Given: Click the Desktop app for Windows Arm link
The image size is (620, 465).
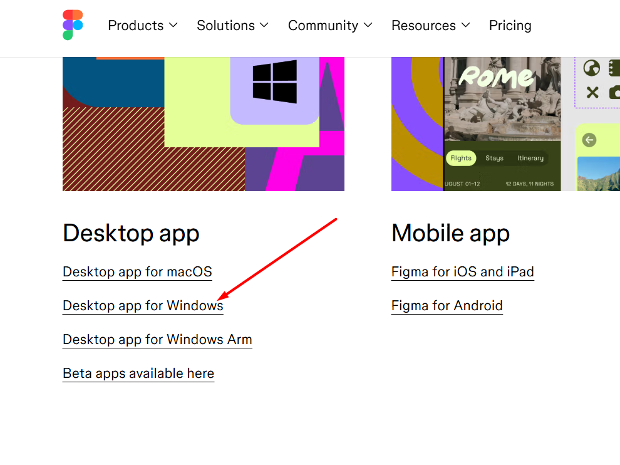Looking at the screenshot, I should [x=157, y=340].
